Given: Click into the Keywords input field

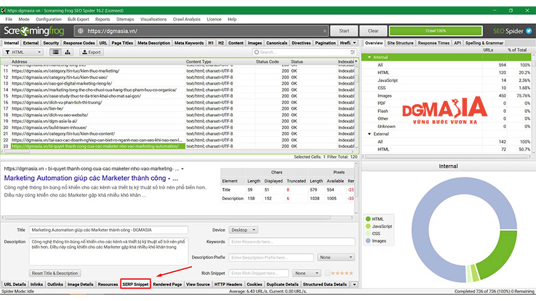Looking at the screenshot, I should click(292, 241).
